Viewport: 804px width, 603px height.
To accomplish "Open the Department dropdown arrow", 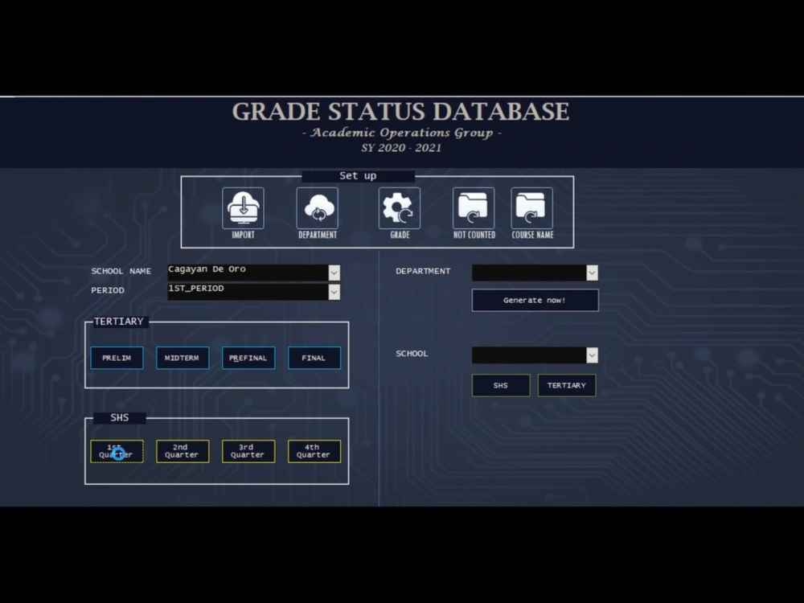I will [592, 273].
